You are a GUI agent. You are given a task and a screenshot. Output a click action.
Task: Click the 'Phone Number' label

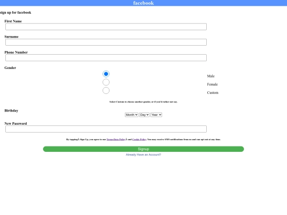(x=16, y=52)
